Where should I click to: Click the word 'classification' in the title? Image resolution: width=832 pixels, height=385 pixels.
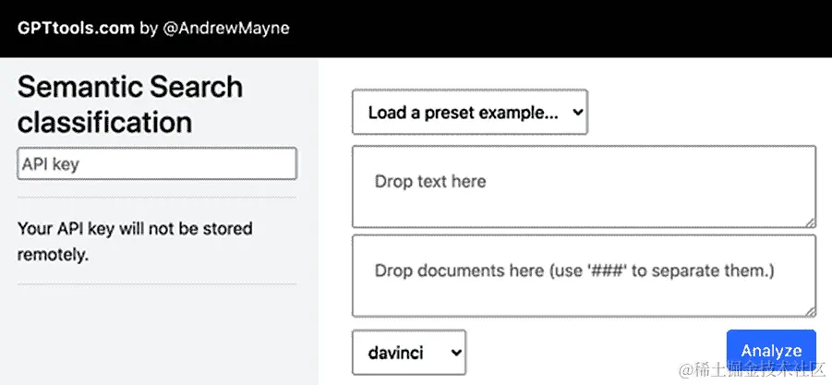coord(104,122)
